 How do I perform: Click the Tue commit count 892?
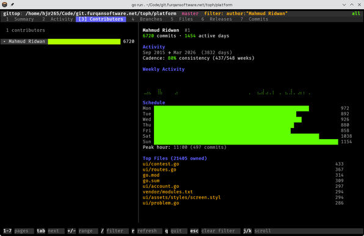tap(345, 114)
